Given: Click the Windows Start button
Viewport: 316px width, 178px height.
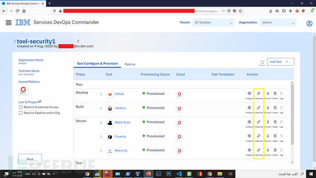Looking at the screenshot, I should click(x=311, y=174).
